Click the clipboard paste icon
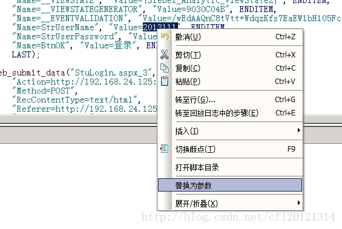Viewport: 342px width, 229px height. [x=165, y=81]
